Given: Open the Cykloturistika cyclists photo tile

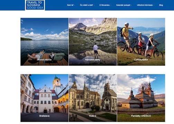Looking at the screenshot, I should [141, 42].
